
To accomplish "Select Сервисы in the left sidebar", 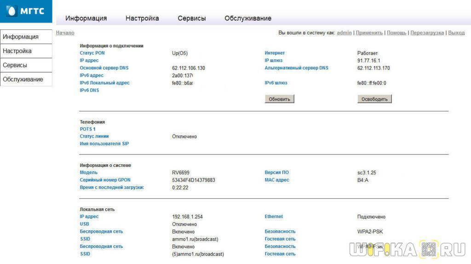I will 15,65.
